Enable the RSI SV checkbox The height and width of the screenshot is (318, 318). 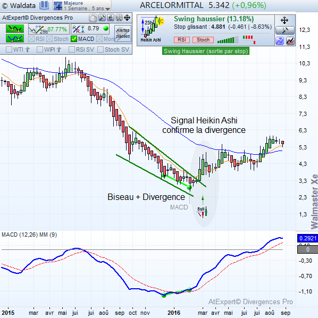[72, 49]
